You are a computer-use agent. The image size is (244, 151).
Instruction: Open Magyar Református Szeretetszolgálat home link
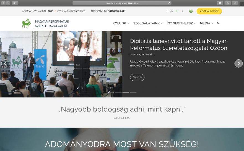click(52, 24)
